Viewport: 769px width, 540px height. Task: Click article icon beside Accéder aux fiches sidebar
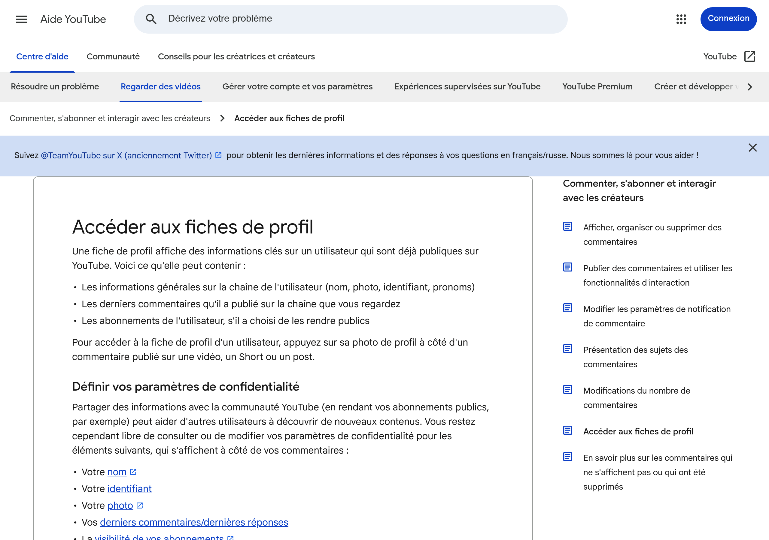(x=568, y=430)
